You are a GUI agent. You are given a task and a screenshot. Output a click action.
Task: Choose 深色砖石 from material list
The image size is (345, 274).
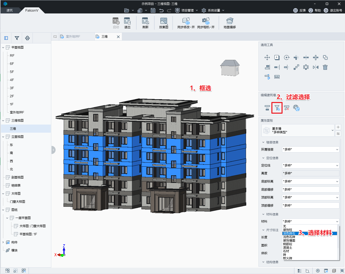pos(289,233)
